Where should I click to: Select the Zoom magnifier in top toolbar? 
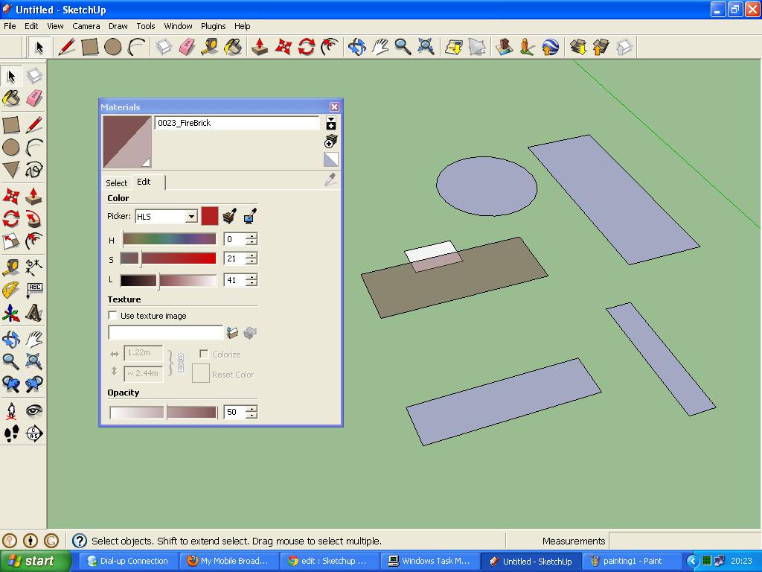[403, 47]
